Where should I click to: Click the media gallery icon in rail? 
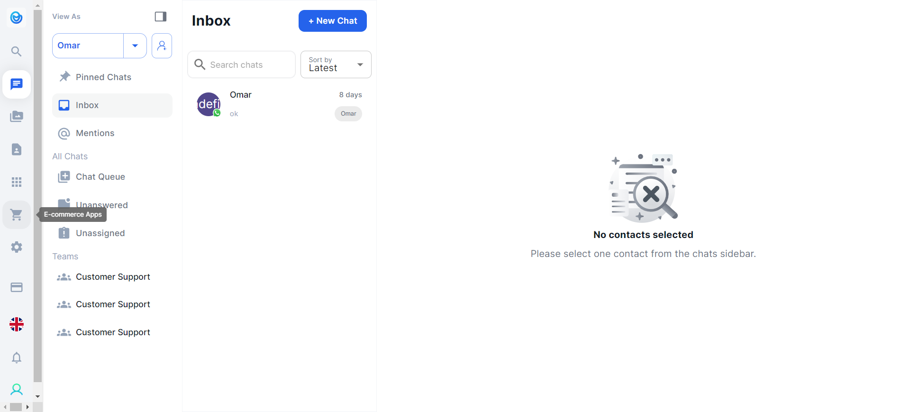pos(17,117)
